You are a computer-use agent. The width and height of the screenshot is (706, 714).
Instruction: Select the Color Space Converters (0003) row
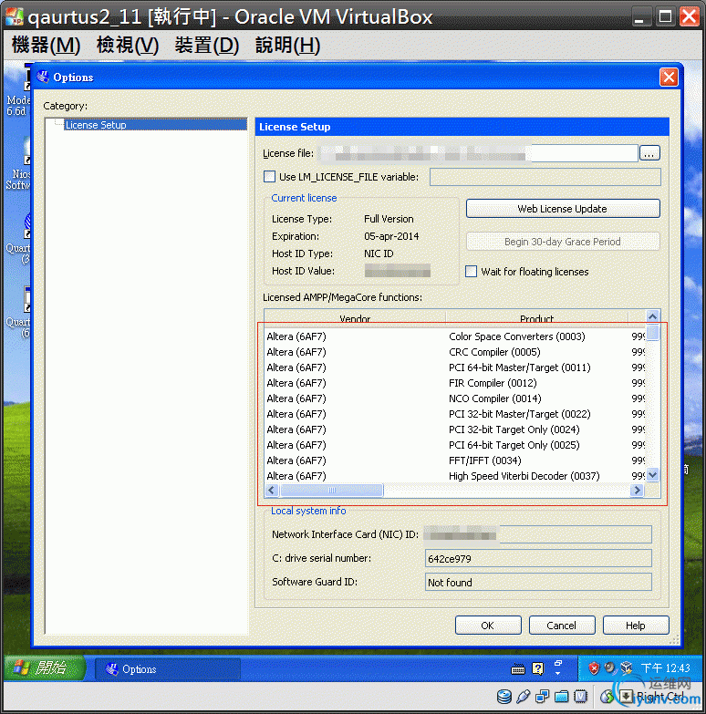point(455,336)
